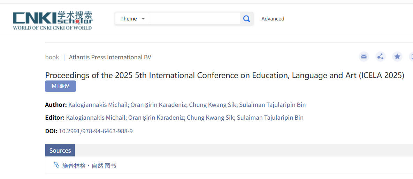Viewport: 413px width, 179px height.
Task: Focus the search text input box
Action: 194,19
